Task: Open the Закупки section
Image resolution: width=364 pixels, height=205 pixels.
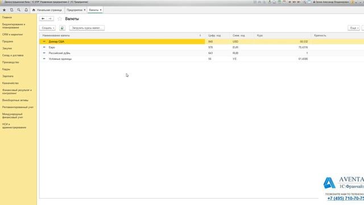Action: click(x=7, y=48)
